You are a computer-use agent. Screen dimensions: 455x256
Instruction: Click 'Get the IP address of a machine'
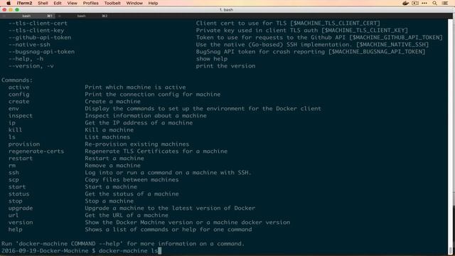tap(139, 123)
